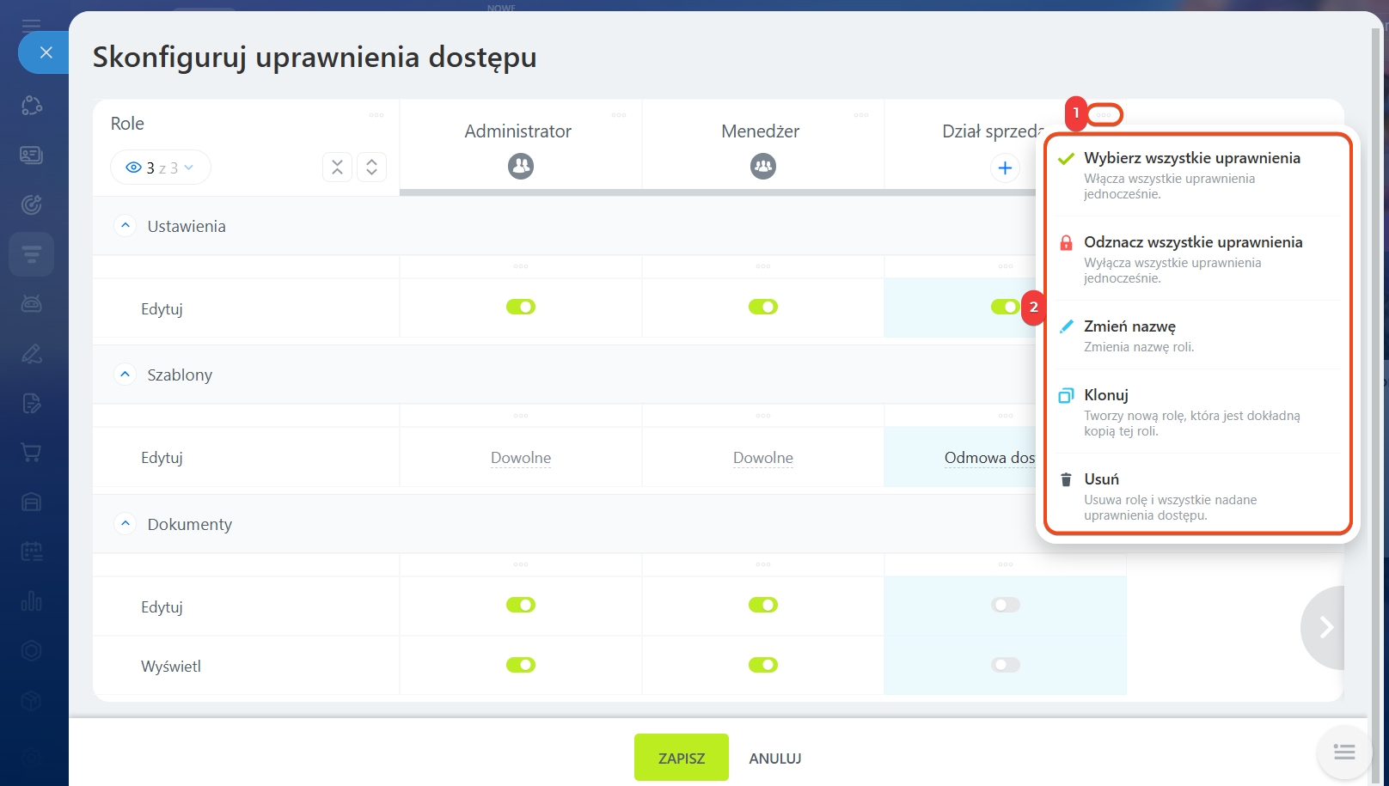Add users to Dział sprzedaży role
The height and width of the screenshot is (786, 1389).
pos(1005,168)
